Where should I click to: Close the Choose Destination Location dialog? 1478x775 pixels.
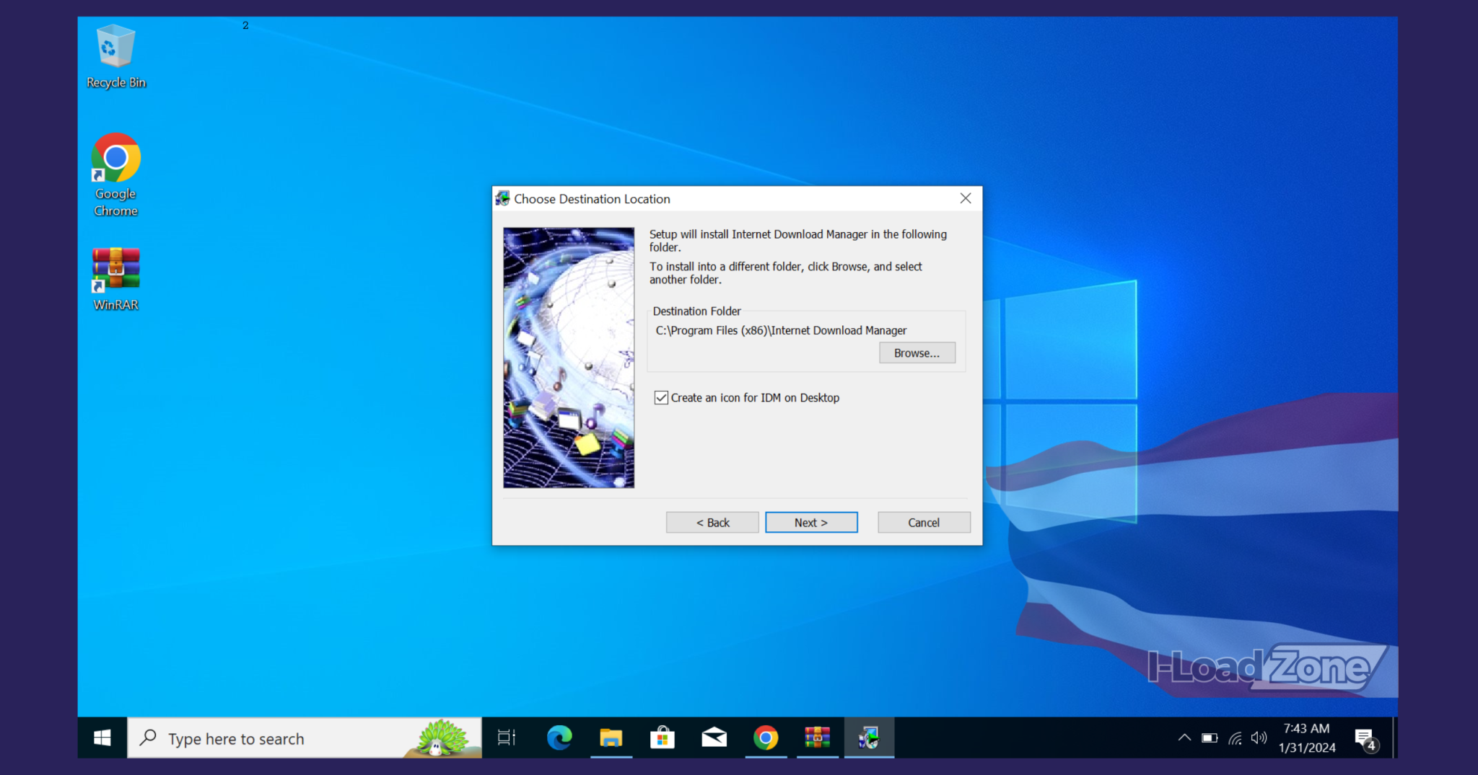click(966, 198)
